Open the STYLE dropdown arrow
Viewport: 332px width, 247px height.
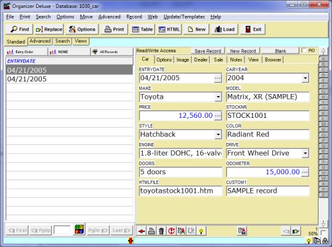218,134
